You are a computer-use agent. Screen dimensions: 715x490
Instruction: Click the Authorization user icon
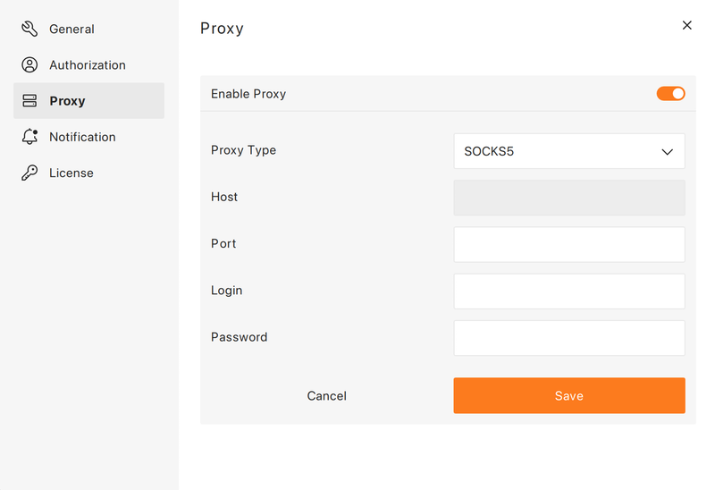(x=29, y=64)
